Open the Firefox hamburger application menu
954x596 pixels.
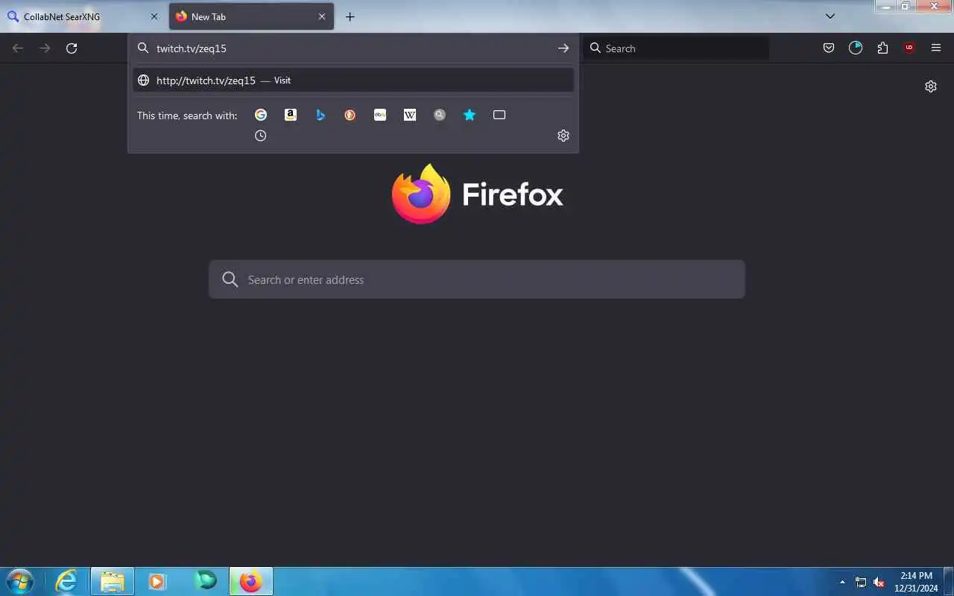(x=936, y=48)
